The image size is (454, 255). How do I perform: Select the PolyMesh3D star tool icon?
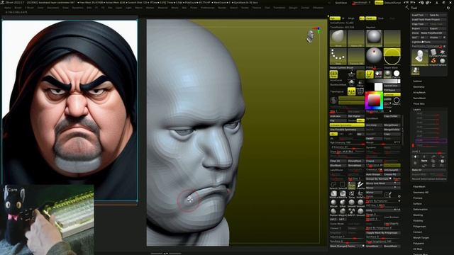coord(442,52)
